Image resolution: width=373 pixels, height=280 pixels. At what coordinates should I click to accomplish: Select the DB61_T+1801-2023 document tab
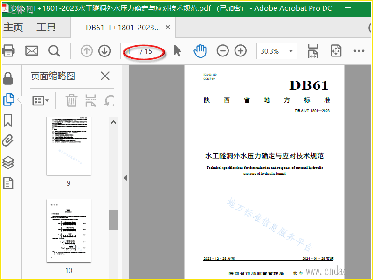click(123, 28)
